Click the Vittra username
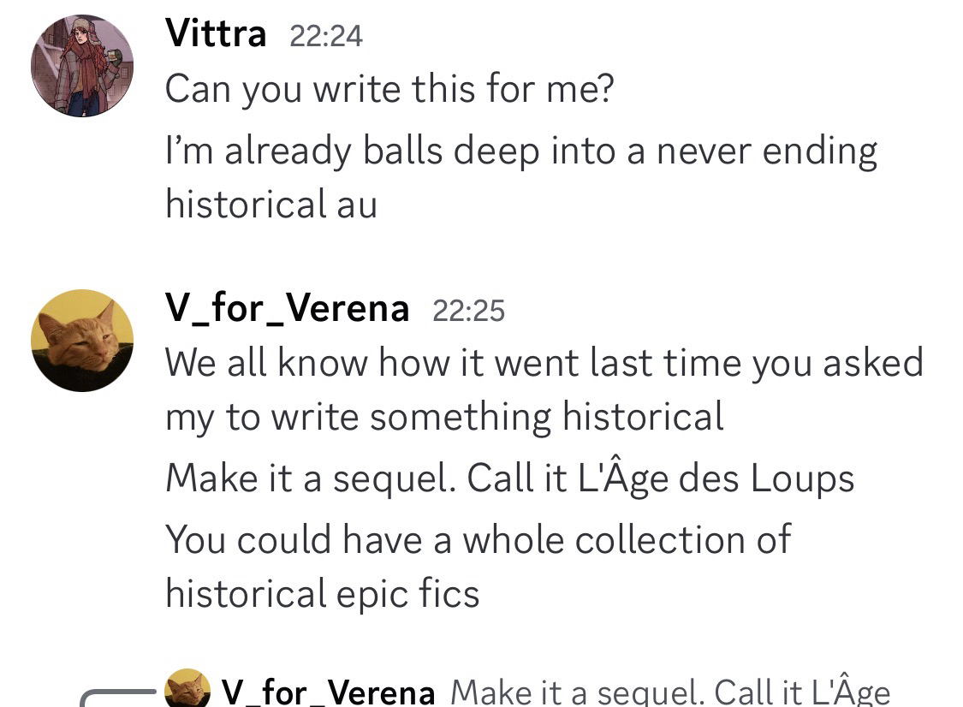963x707 pixels. [x=216, y=34]
